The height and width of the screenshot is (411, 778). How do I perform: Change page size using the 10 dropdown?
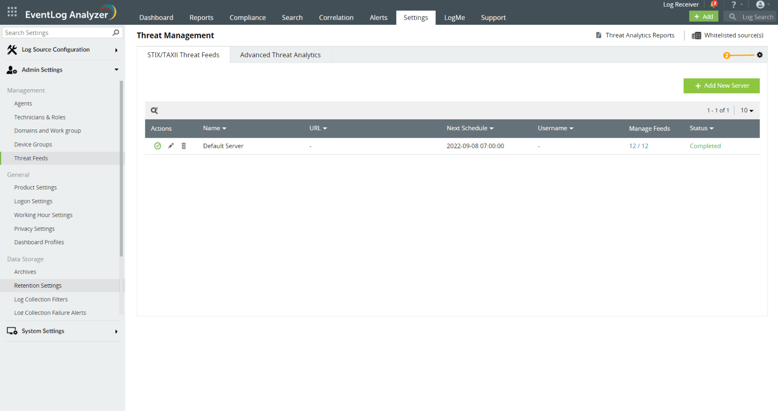pos(746,110)
